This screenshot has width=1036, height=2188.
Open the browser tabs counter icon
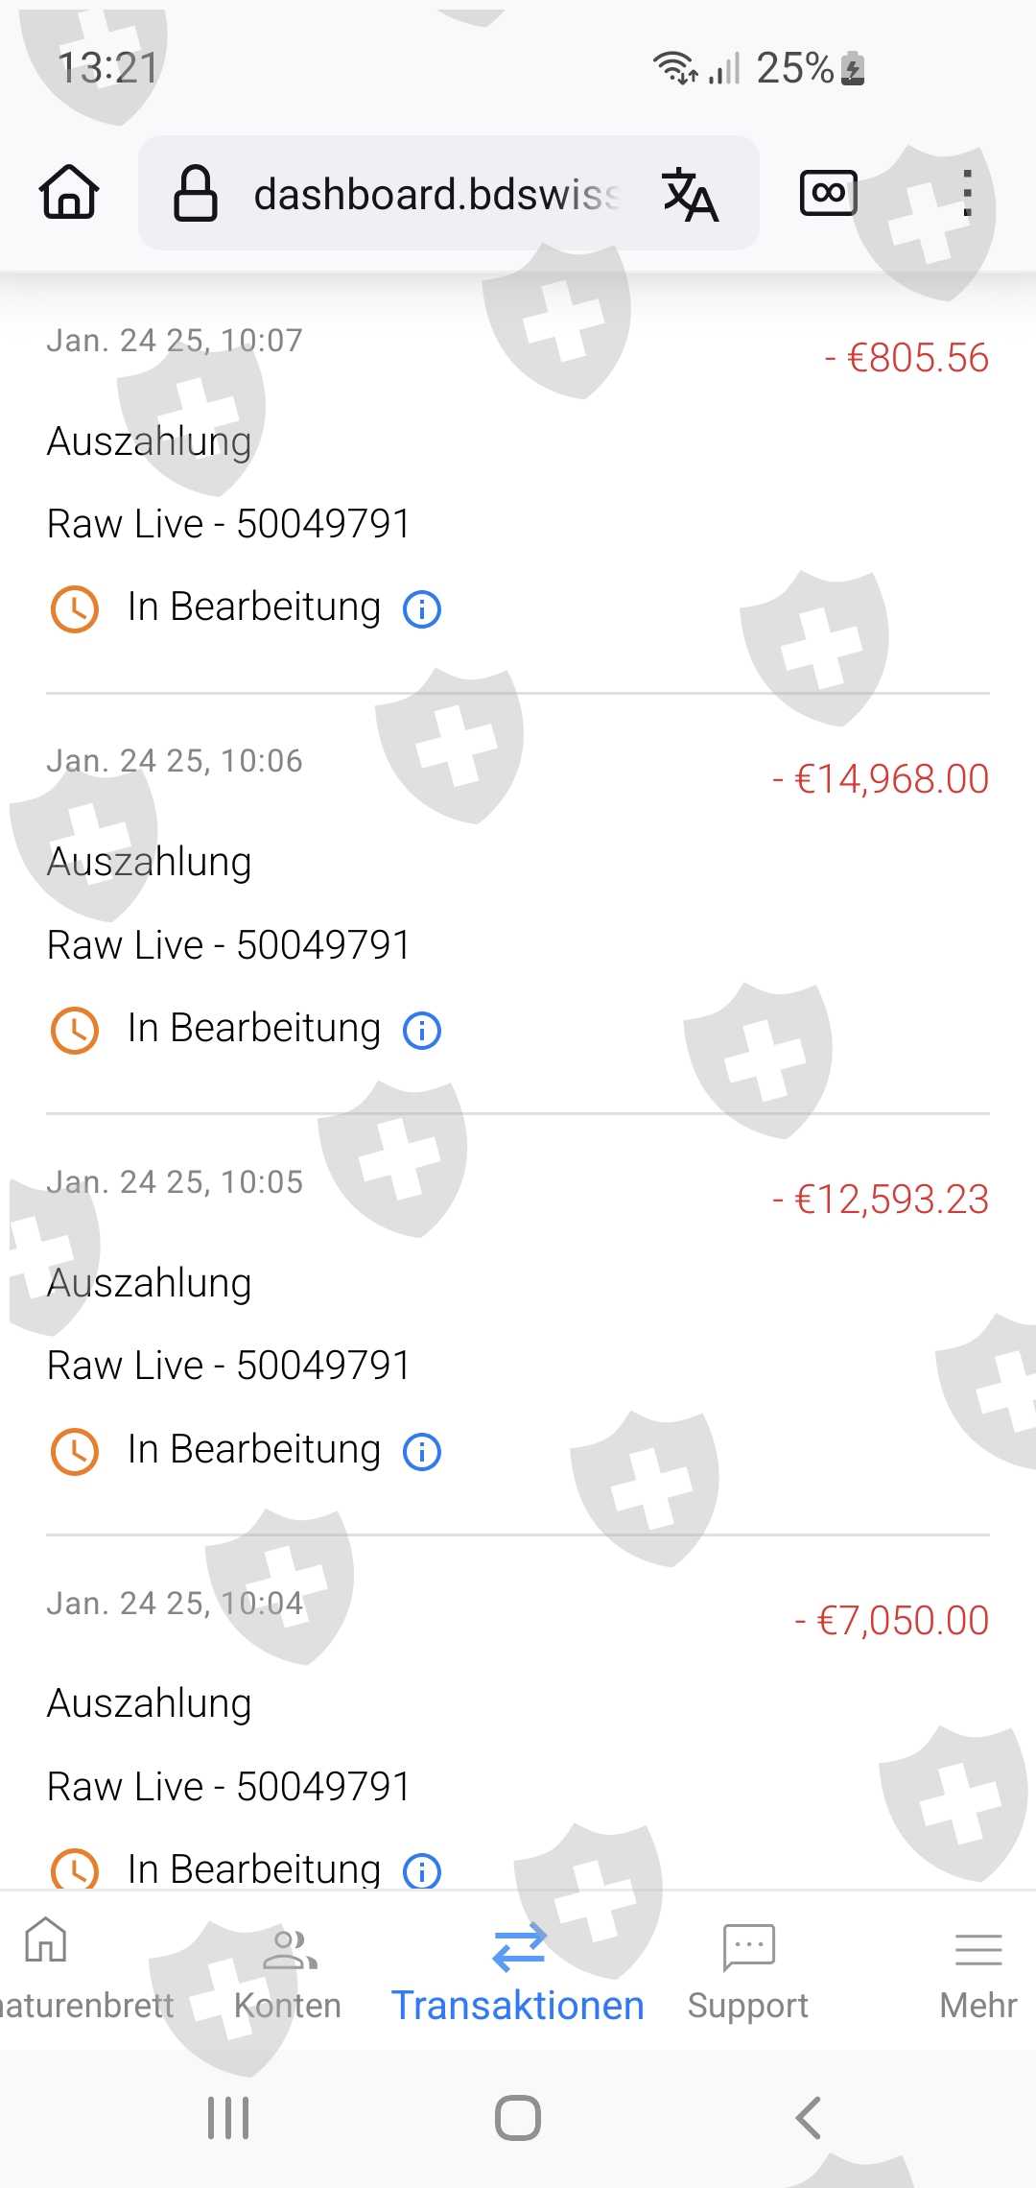[x=829, y=193]
